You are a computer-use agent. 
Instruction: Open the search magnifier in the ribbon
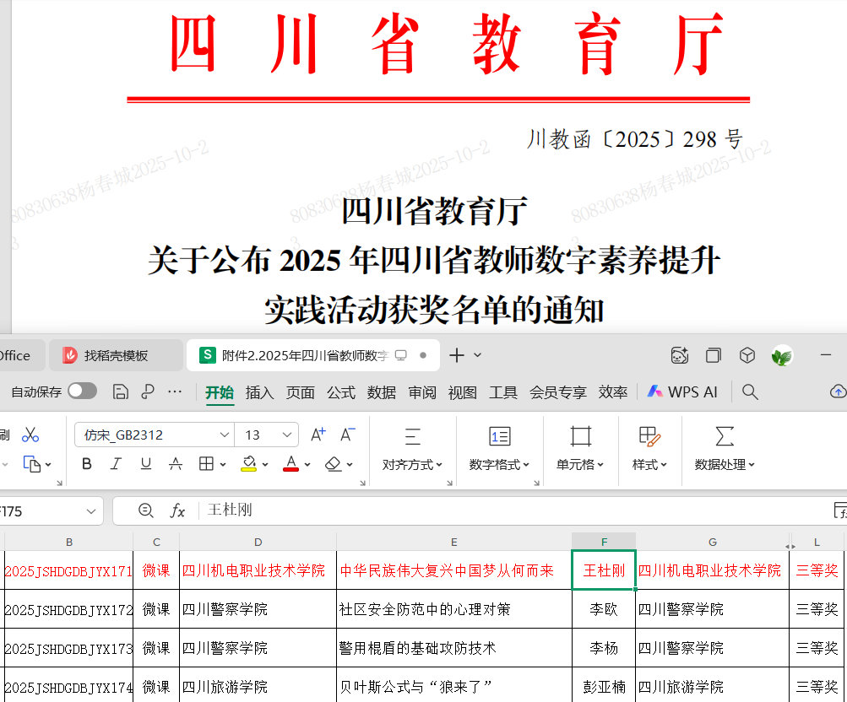coord(750,391)
